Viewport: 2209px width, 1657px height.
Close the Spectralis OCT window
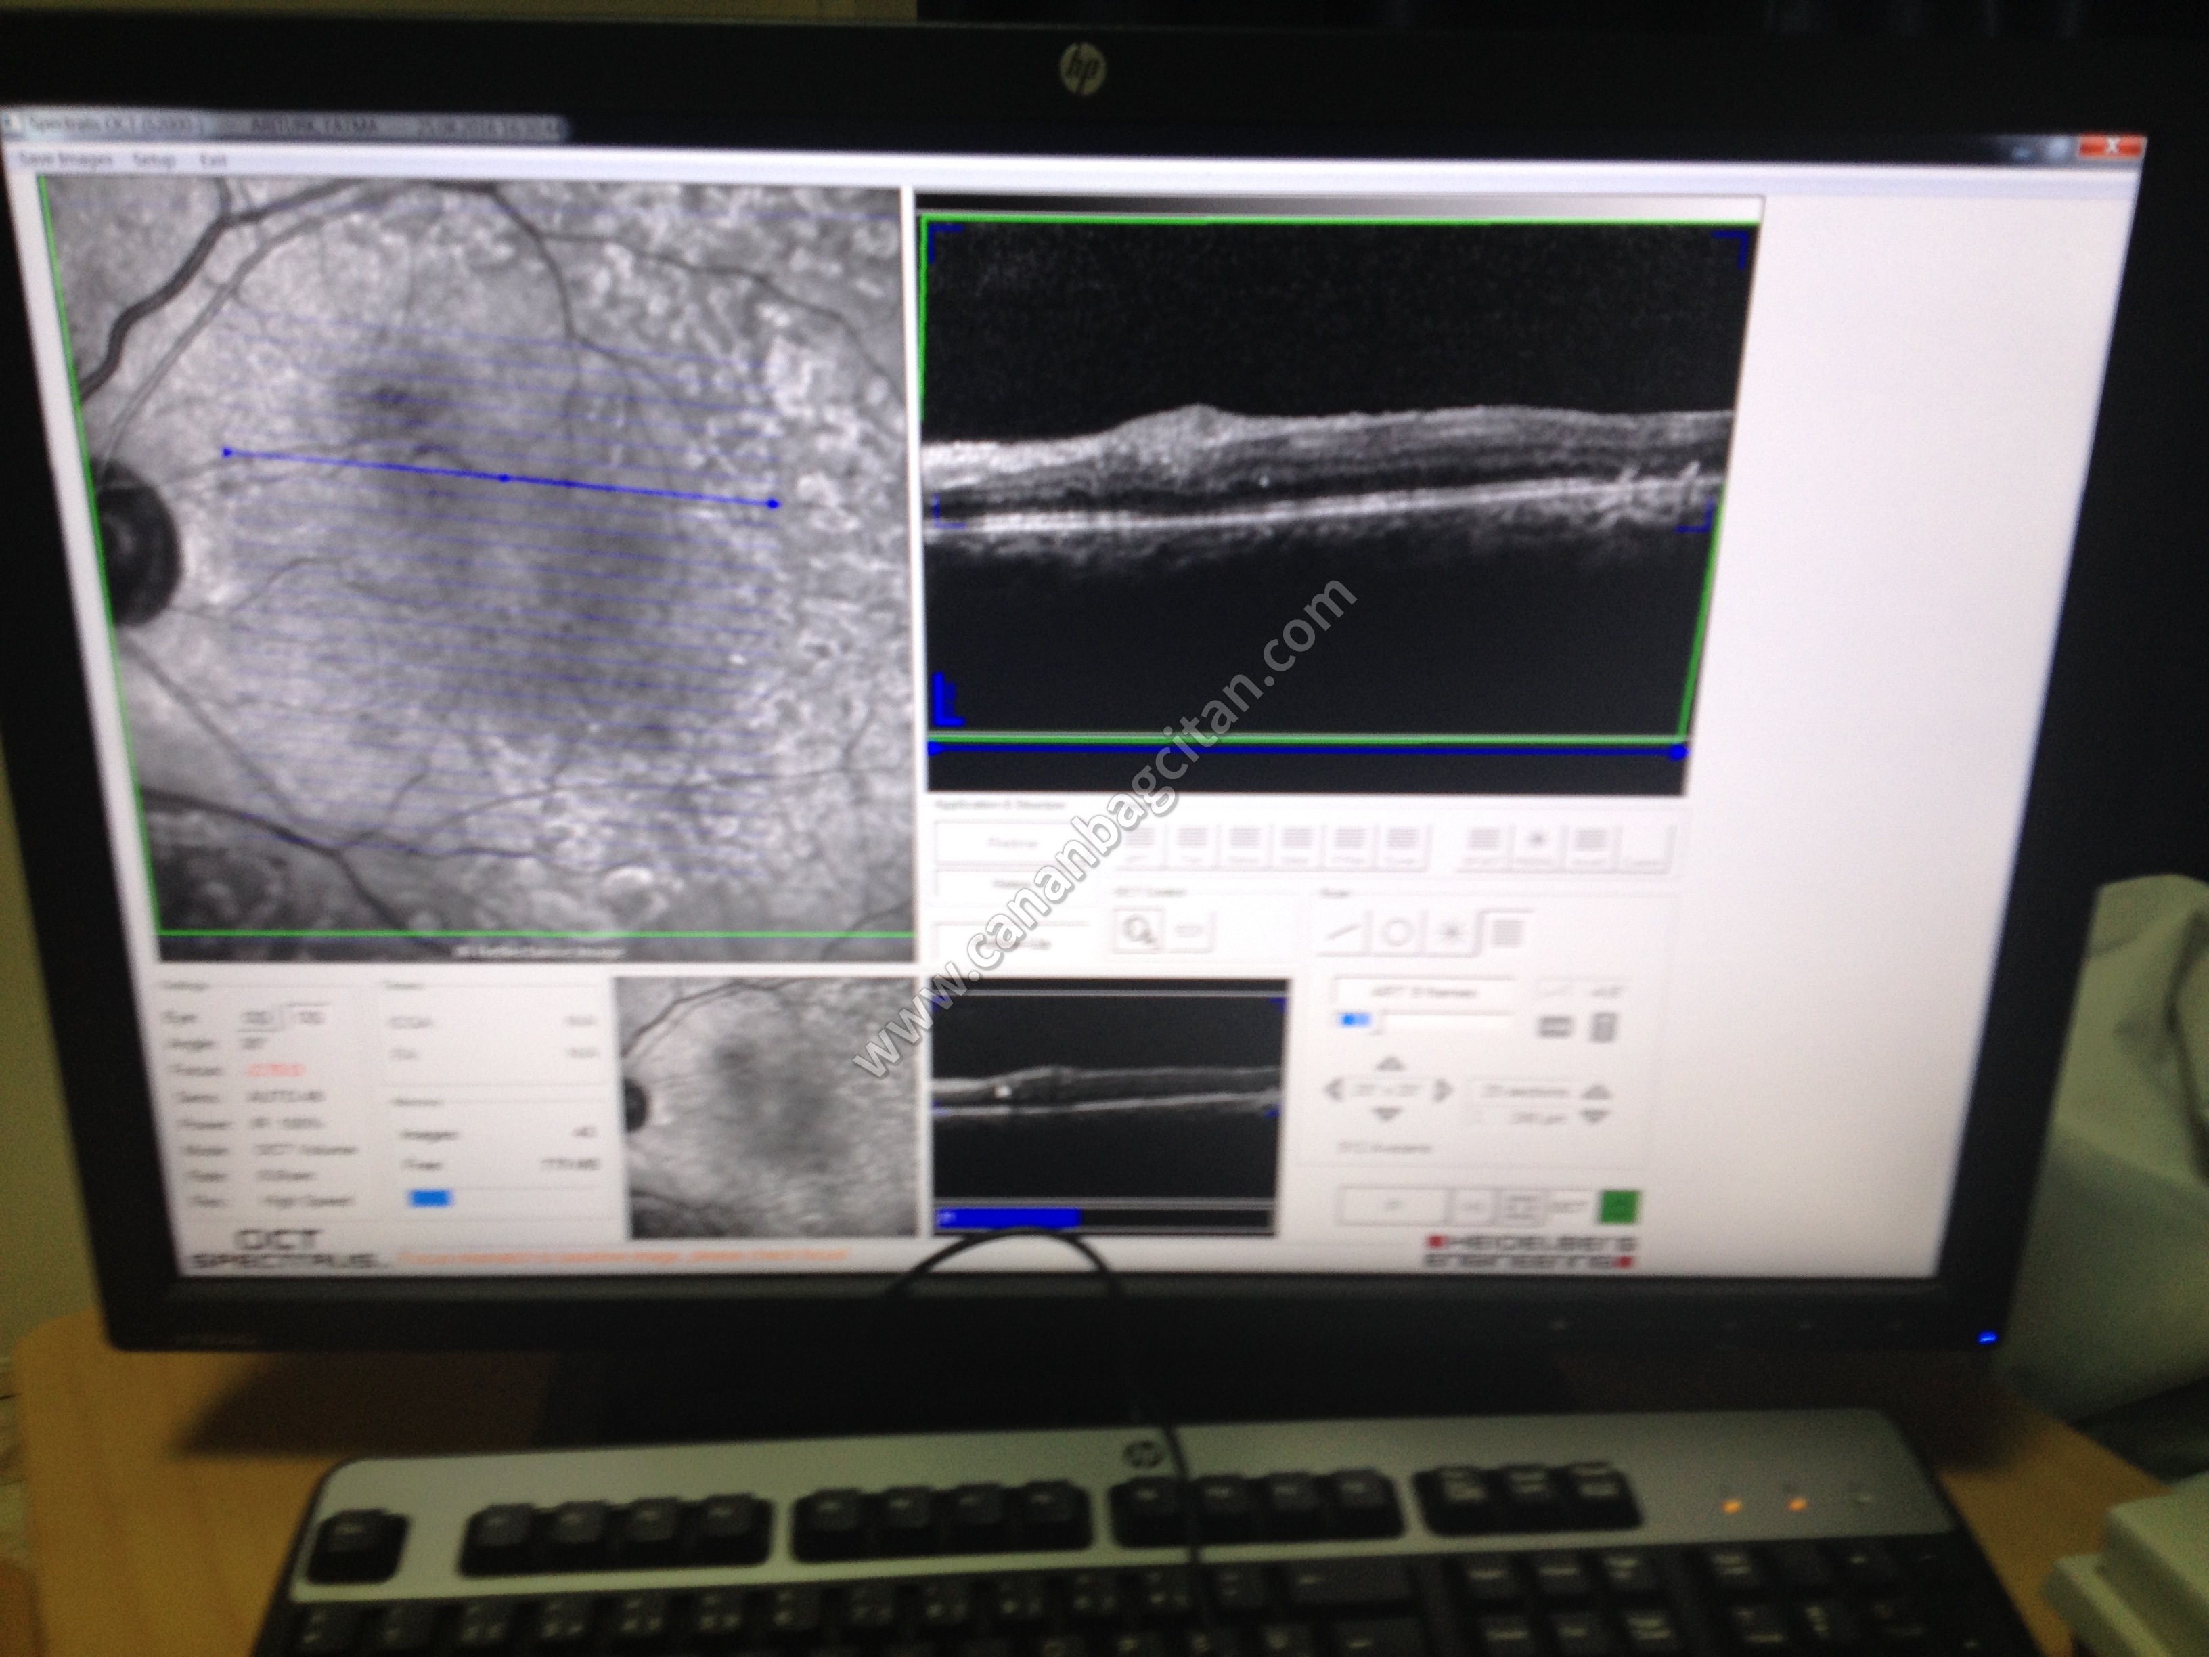(x=2111, y=146)
